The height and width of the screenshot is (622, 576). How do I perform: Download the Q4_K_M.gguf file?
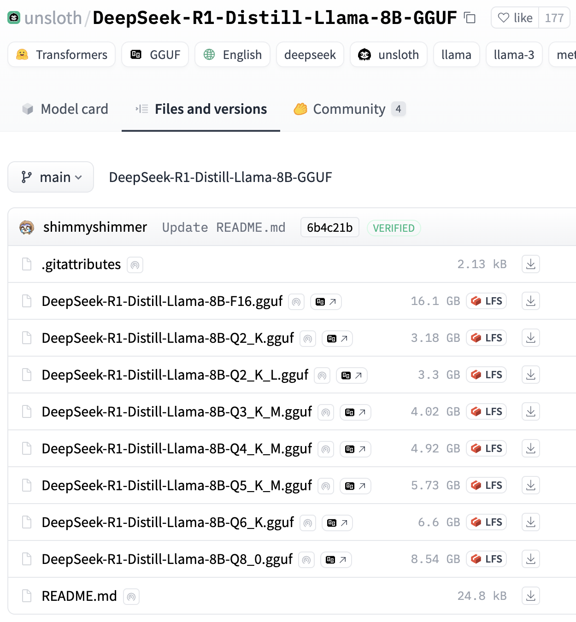coord(530,449)
